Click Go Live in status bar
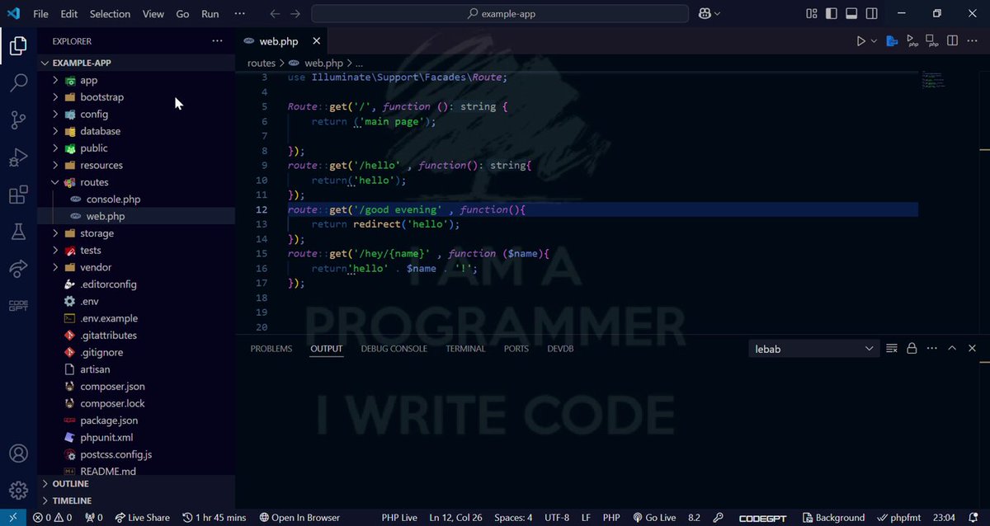The image size is (990, 526). point(653,518)
